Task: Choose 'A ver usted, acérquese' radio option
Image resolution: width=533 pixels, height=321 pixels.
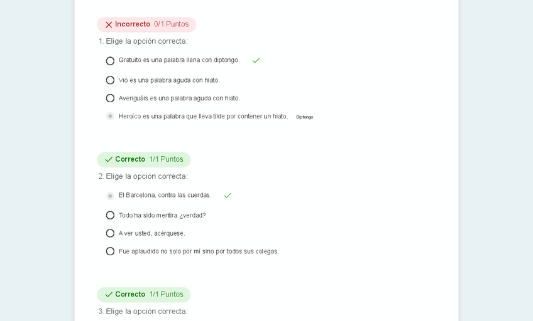Action: pos(110,233)
